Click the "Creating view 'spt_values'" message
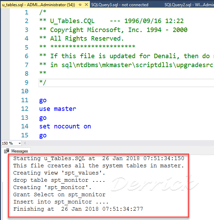This screenshot has width=214, height=220. click(x=59, y=173)
